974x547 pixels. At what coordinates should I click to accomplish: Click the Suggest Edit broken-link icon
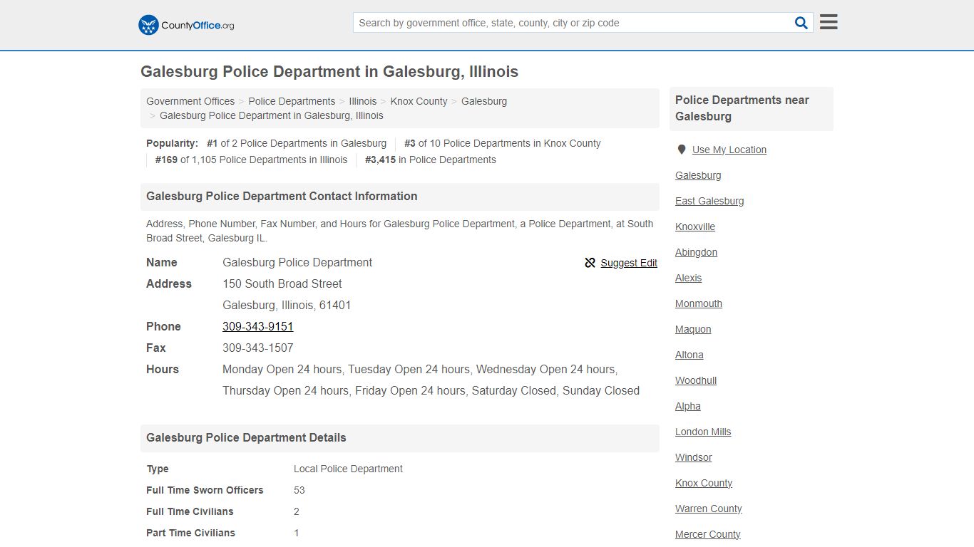point(590,263)
